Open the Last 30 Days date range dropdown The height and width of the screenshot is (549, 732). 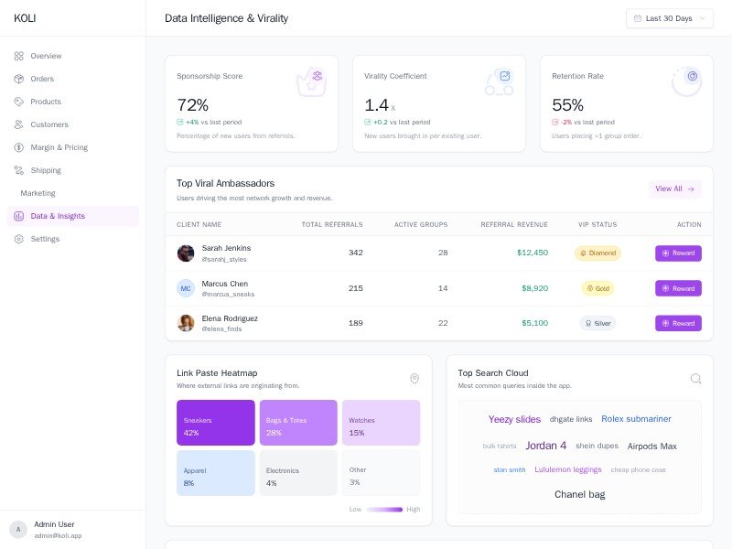tap(670, 18)
